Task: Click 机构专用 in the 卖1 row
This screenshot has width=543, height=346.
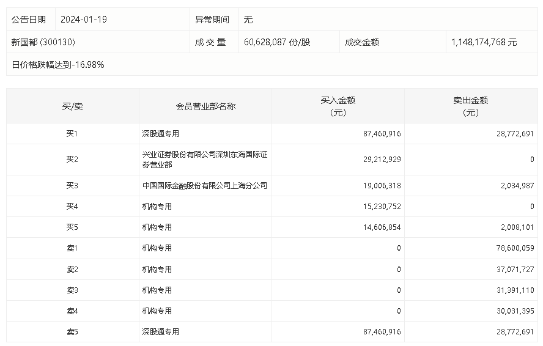Action: (157, 248)
